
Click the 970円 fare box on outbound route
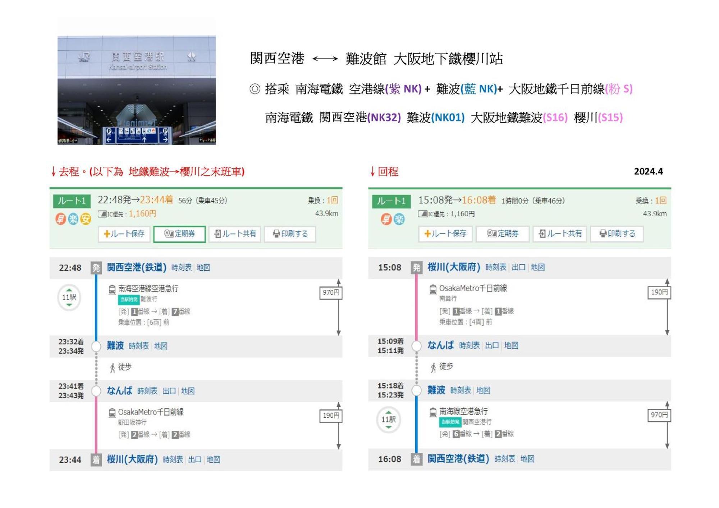pos(331,293)
